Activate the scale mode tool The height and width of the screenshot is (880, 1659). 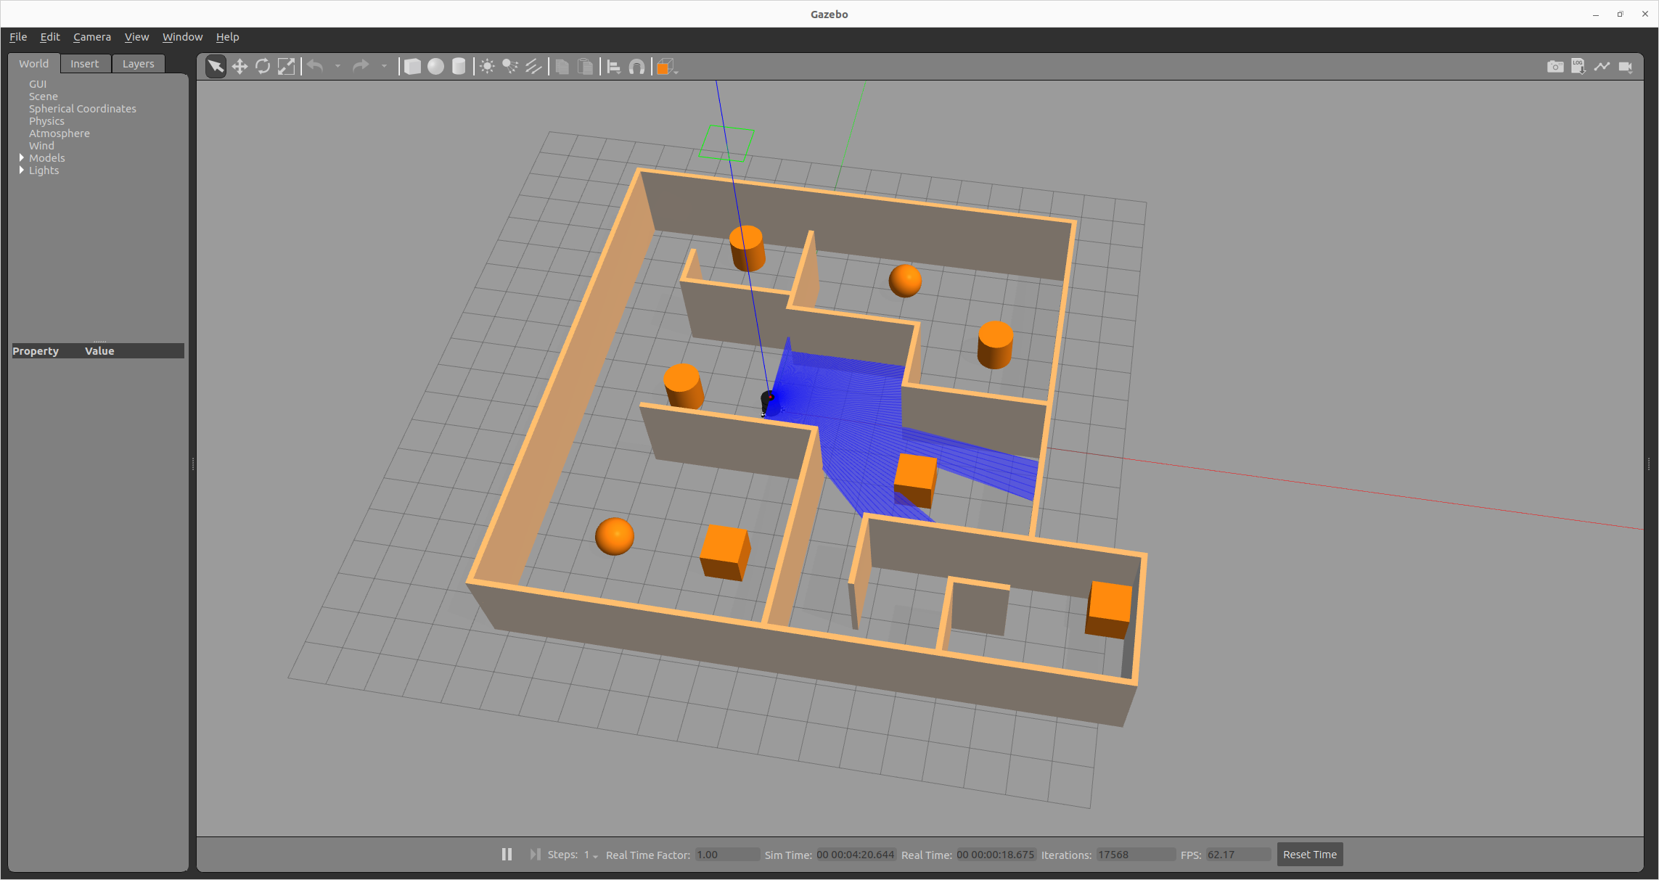[x=287, y=67]
